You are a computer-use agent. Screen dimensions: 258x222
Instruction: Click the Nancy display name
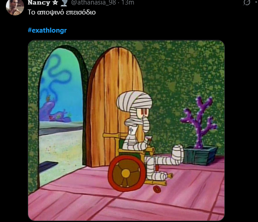(x=39, y=3)
